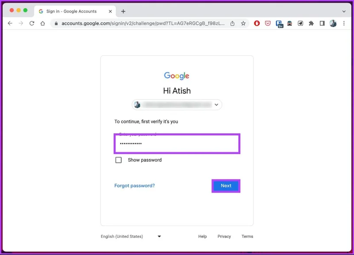Click the account avatar in the chip
Viewport: 354px width, 255px height.
(x=137, y=104)
